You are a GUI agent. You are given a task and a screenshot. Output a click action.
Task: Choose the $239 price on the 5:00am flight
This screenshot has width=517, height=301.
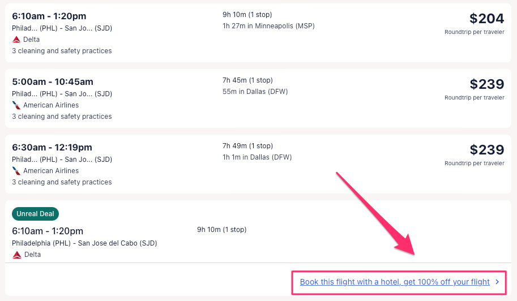[486, 84]
